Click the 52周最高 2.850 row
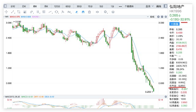 click(x=178, y=103)
